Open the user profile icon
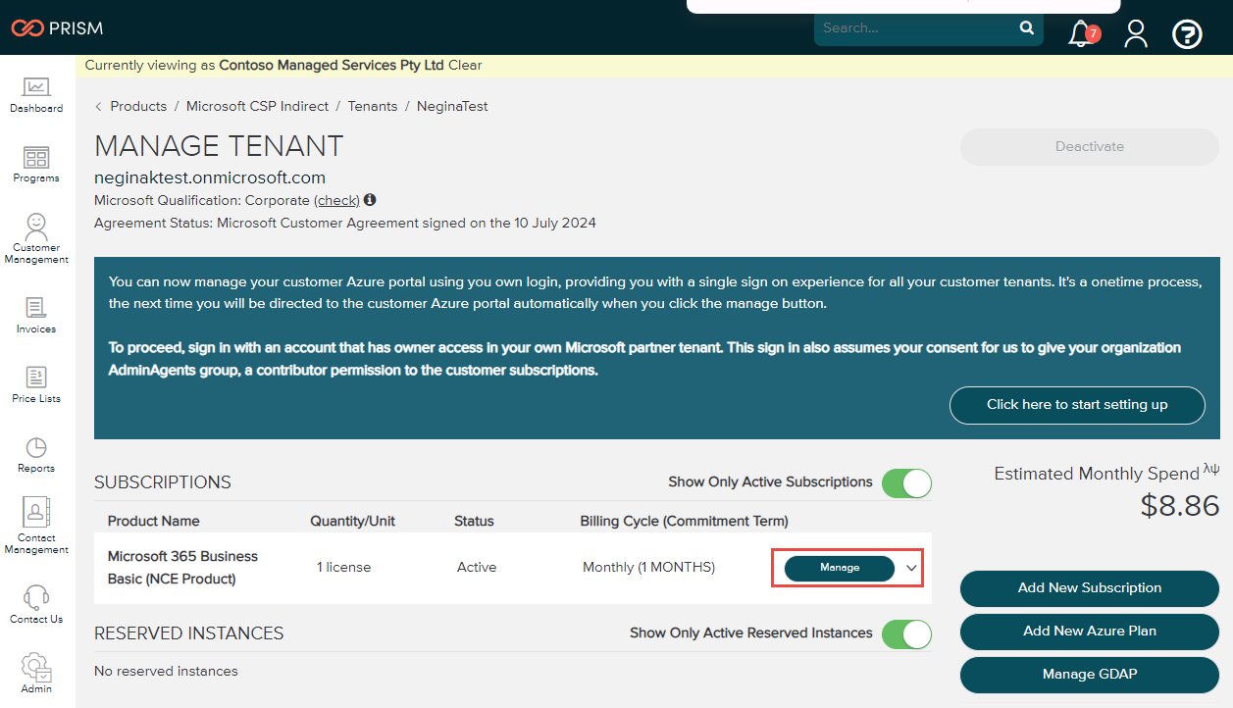The image size is (1233, 708). pos(1136,34)
